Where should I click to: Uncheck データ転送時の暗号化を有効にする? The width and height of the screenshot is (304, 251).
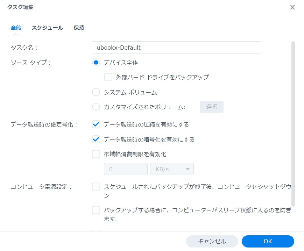tap(96, 139)
